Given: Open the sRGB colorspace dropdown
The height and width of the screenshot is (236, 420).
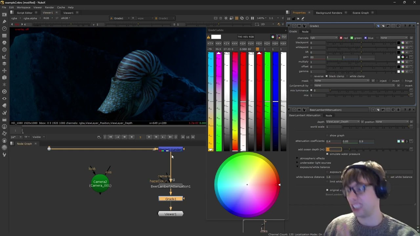Looking at the screenshot, I should point(65,18).
